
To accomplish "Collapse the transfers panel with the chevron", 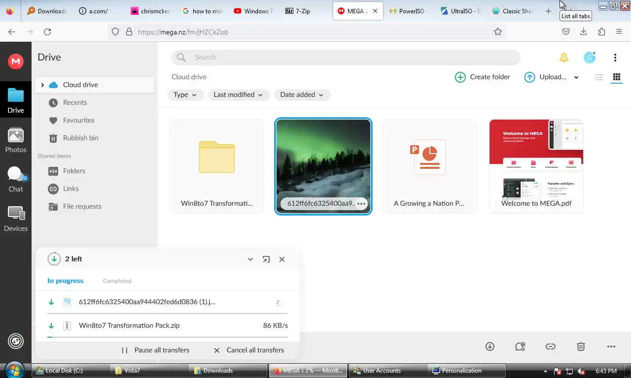I will coord(250,259).
